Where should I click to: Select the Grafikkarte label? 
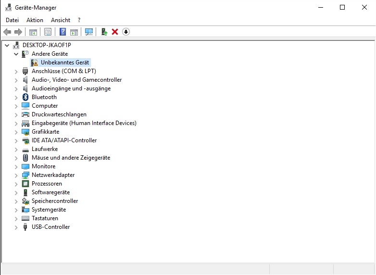pos(45,132)
